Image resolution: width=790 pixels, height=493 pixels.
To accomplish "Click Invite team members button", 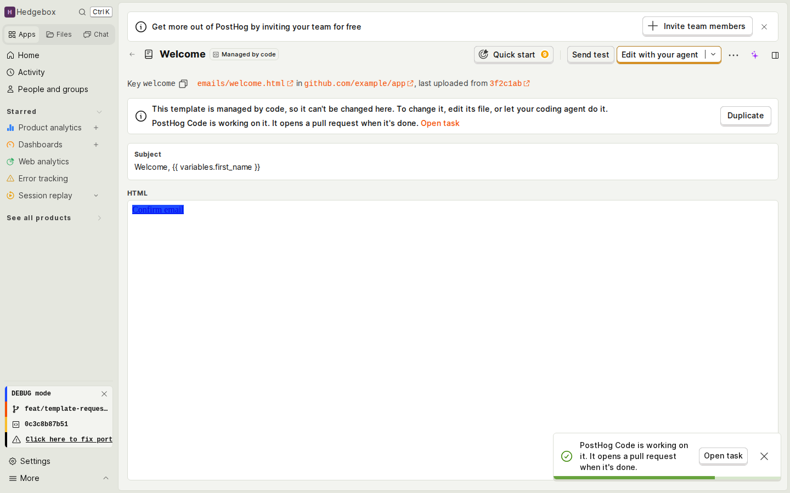I will [697, 26].
